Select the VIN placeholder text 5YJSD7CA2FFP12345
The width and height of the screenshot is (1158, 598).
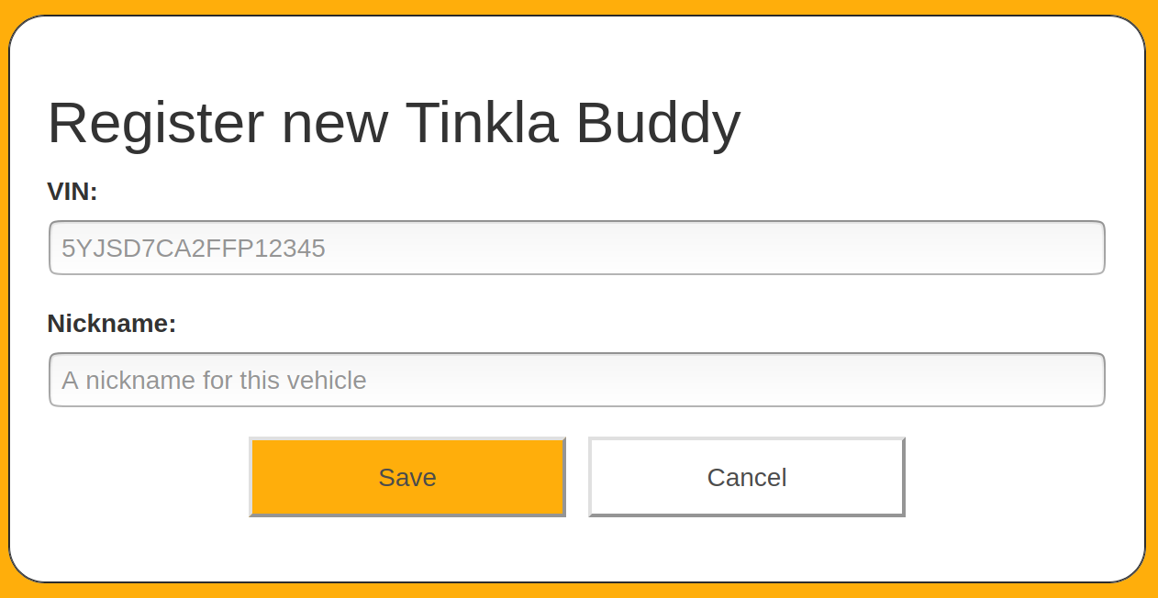(x=193, y=247)
